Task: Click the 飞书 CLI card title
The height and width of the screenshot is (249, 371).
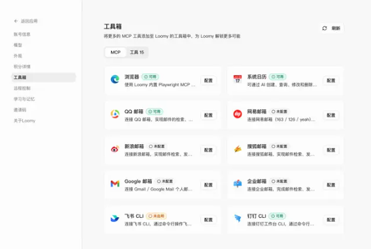Action: pos(134,216)
